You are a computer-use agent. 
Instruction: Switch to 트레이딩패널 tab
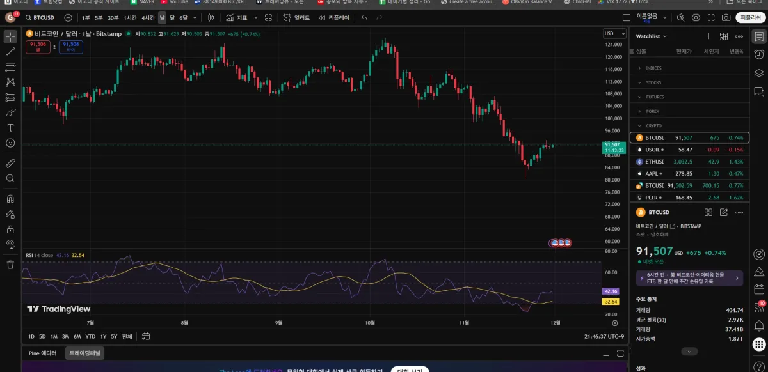(x=85, y=353)
